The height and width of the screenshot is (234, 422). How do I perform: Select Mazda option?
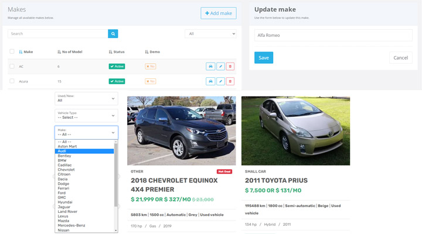tap(84, 221)
